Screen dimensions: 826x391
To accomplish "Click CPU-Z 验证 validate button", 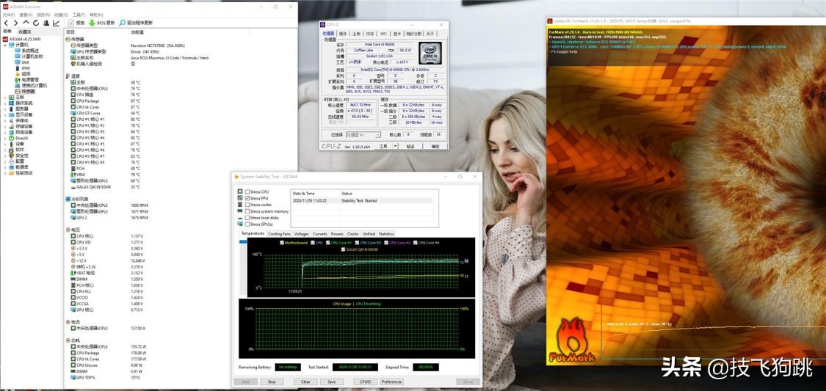I will [410, 146].
